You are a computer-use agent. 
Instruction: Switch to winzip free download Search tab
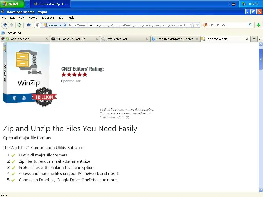(174, 39)
